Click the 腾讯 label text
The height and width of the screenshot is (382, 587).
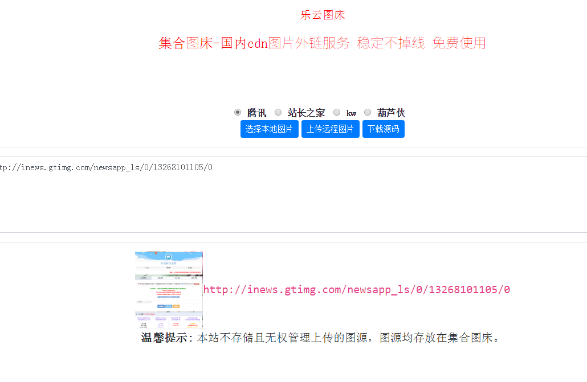[256, 113]
